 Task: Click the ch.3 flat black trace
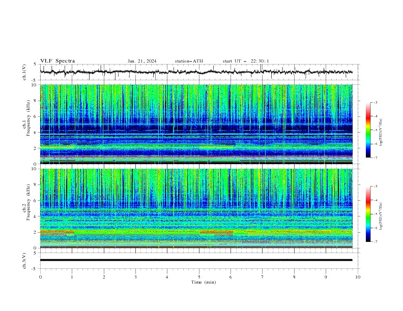(196, 260)
